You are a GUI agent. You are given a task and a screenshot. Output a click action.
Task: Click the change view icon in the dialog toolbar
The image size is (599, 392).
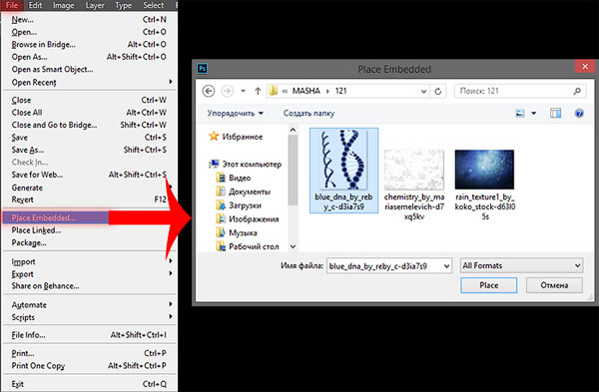pos(520,113)
